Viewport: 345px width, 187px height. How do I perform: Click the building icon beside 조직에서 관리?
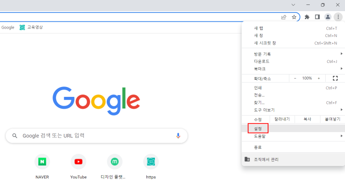(247, 159)
